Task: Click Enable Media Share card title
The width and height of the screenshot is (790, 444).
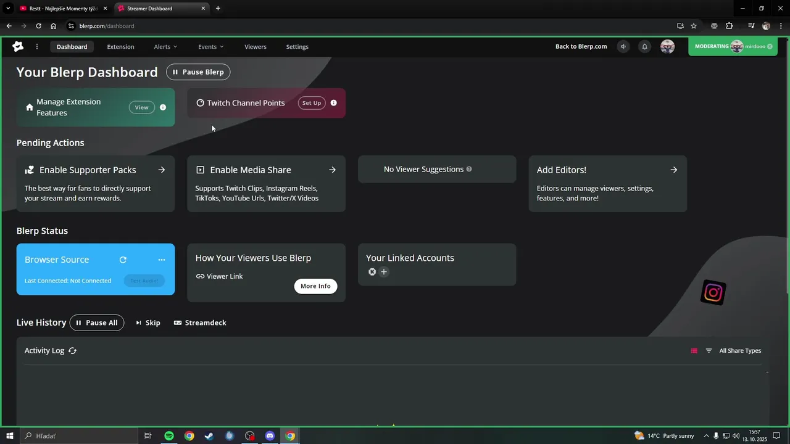Action: click(251, 170)
